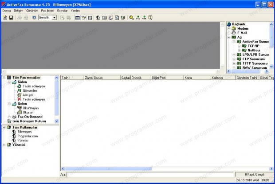Collapse the Gelen branch
This screenshot has height=184, width=275.
tap(9, 104)
